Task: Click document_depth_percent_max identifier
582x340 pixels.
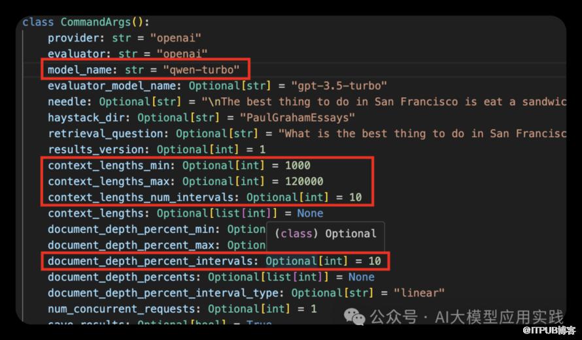Action: coord(131,245)
